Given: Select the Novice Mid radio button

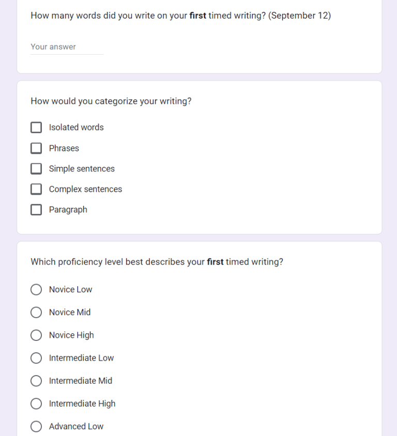Looking at the screenshot, I should tap(36, 313).
